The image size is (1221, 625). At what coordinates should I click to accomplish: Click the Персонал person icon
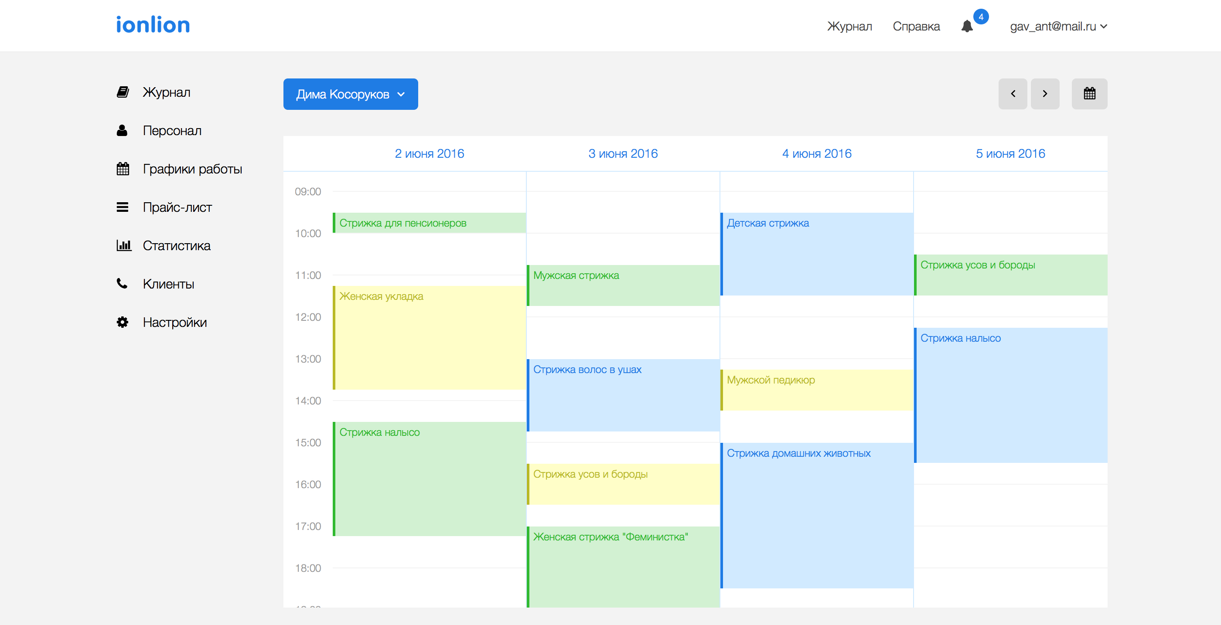[122, 130]
